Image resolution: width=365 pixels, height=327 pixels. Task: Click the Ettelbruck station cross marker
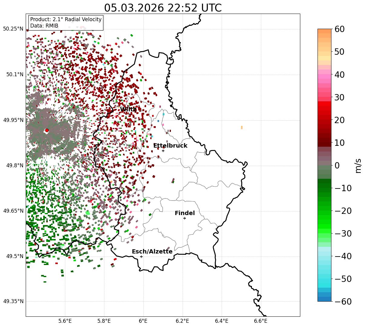(163, 151)
